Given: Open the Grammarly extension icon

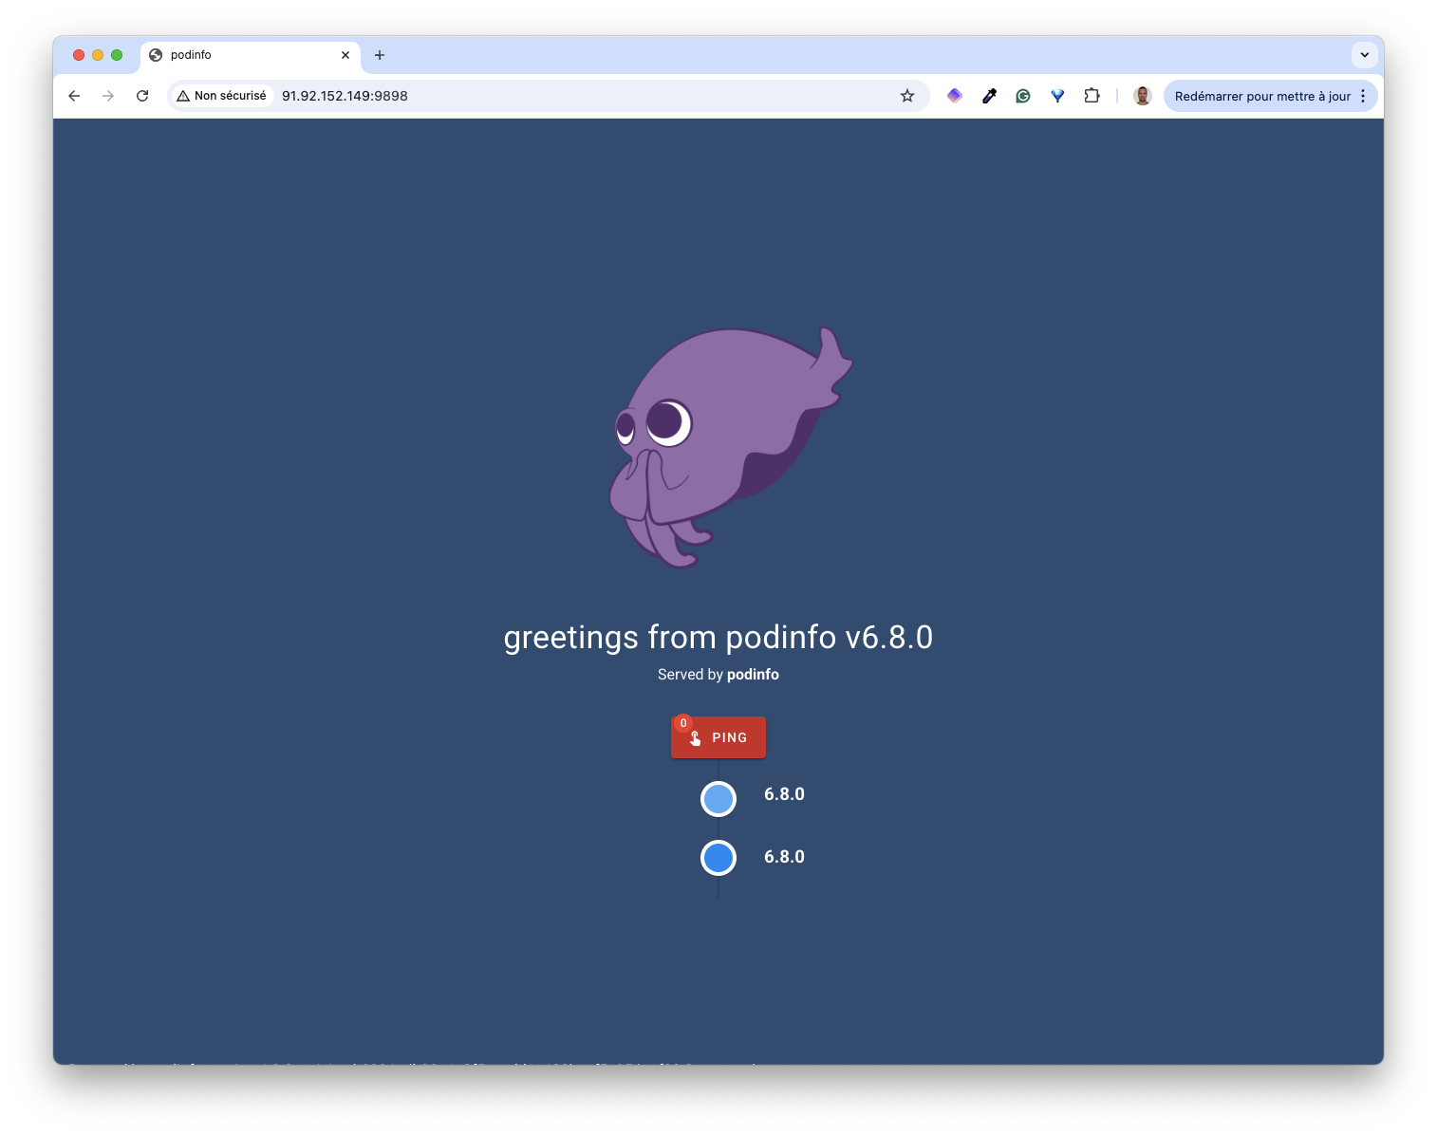Looking at the screenshot, I should (x=1023, y=96).
